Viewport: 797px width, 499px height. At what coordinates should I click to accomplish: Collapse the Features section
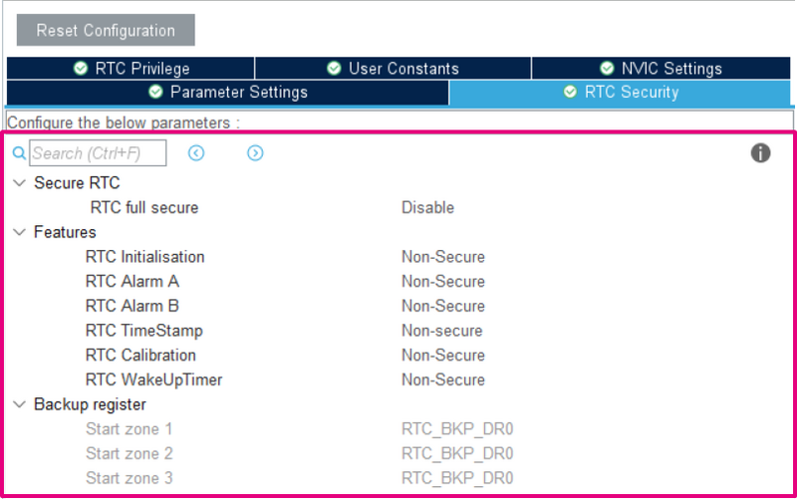coord(19,232)
